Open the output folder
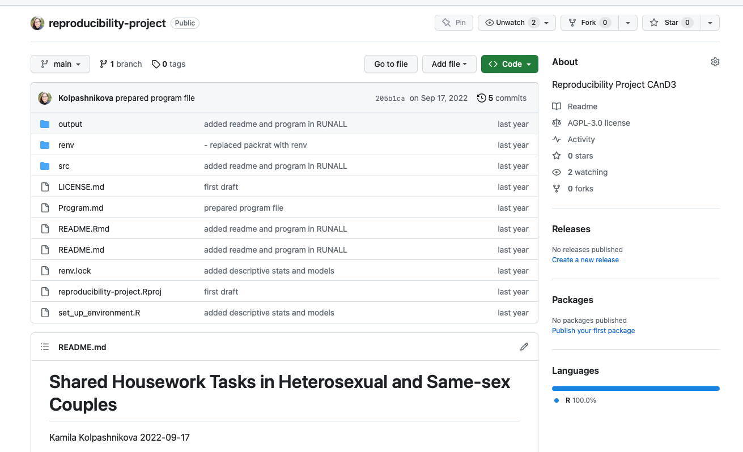This screenshot has width=743, height=452. tap(70, 124)
